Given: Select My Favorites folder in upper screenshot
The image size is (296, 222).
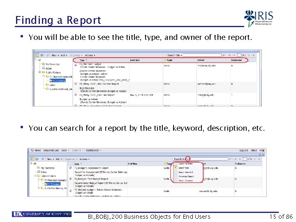Looking at the screenshot, I should tap(51, 65).
